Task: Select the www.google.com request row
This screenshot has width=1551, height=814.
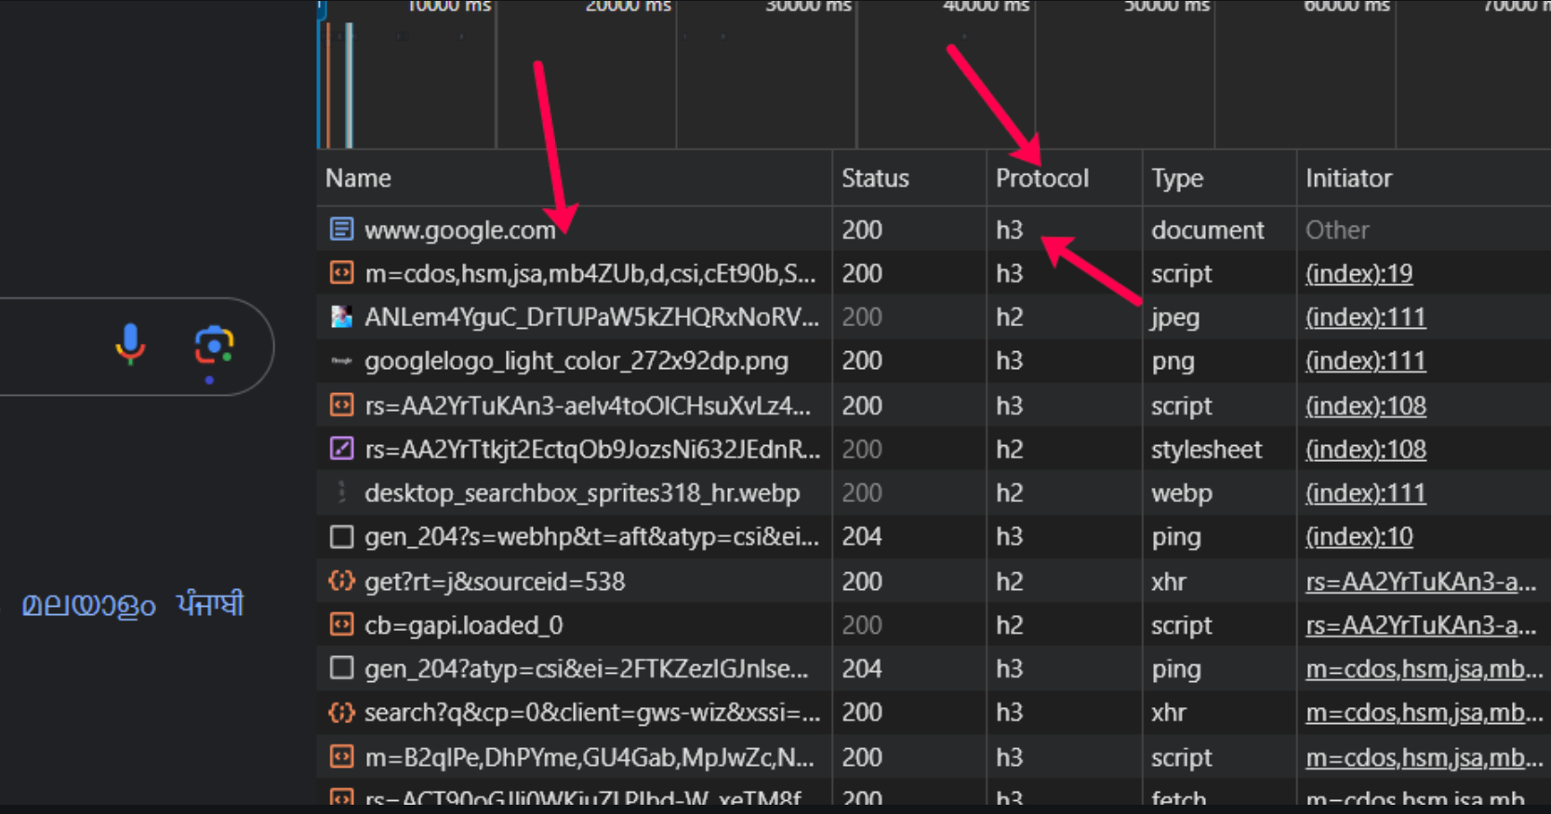Action: point(934,230)
